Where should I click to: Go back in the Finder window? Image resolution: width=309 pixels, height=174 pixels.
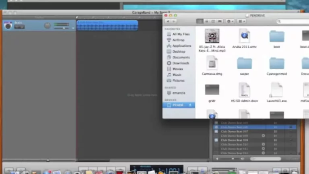tap(168, 21)
